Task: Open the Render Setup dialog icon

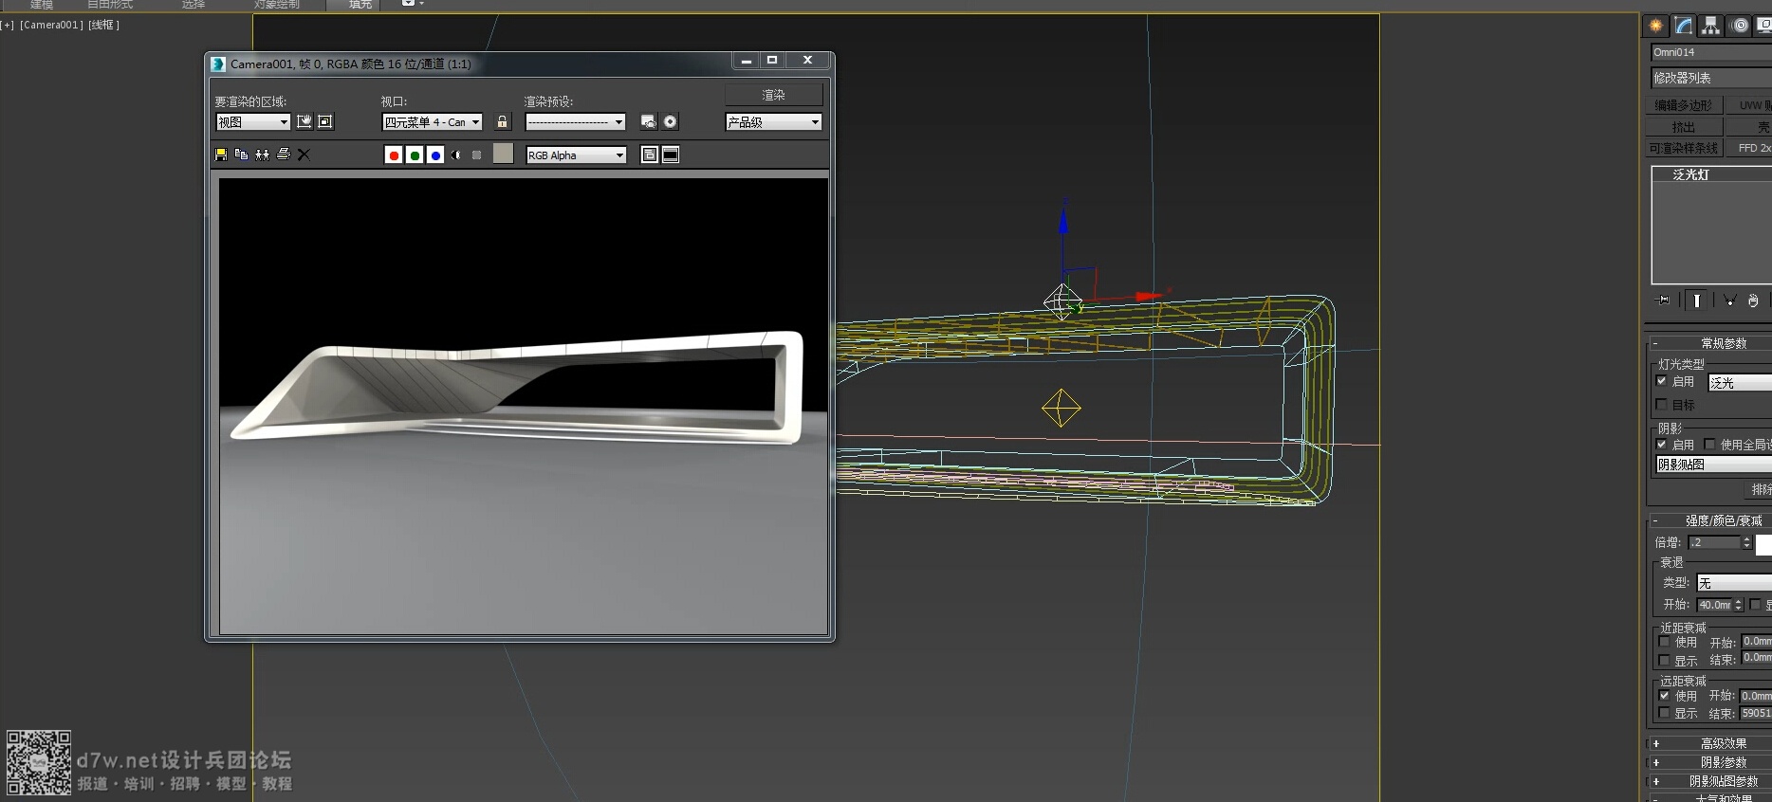Action: (649, 121)
